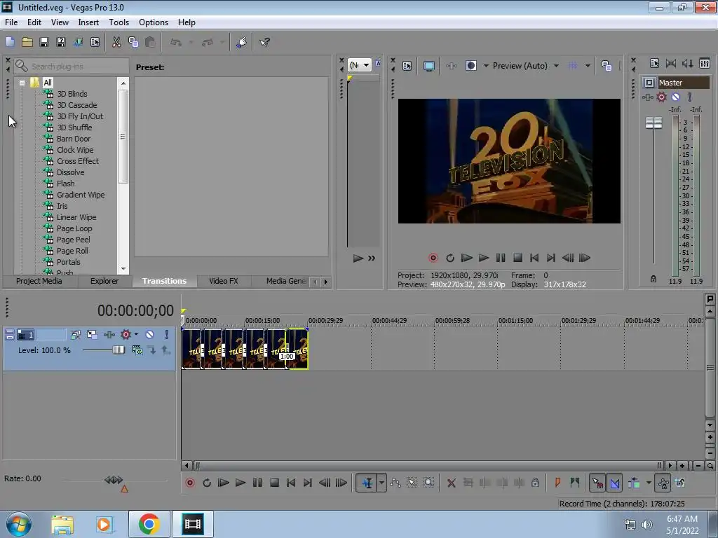
Task: Click the red Delete X icon
Action: (x=451, y=483)
